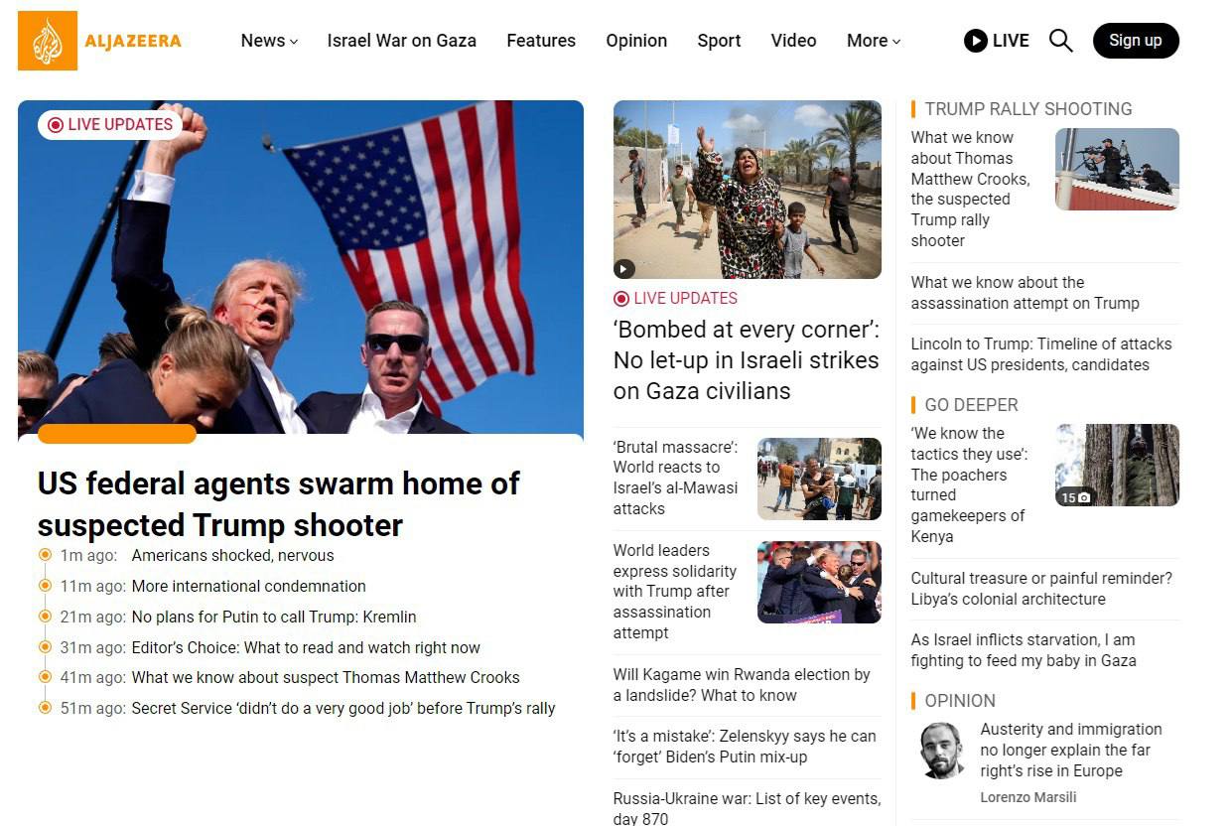
Task: Open 'assassination attempt on Trump' explainer
Action: tap(1025, 293)
